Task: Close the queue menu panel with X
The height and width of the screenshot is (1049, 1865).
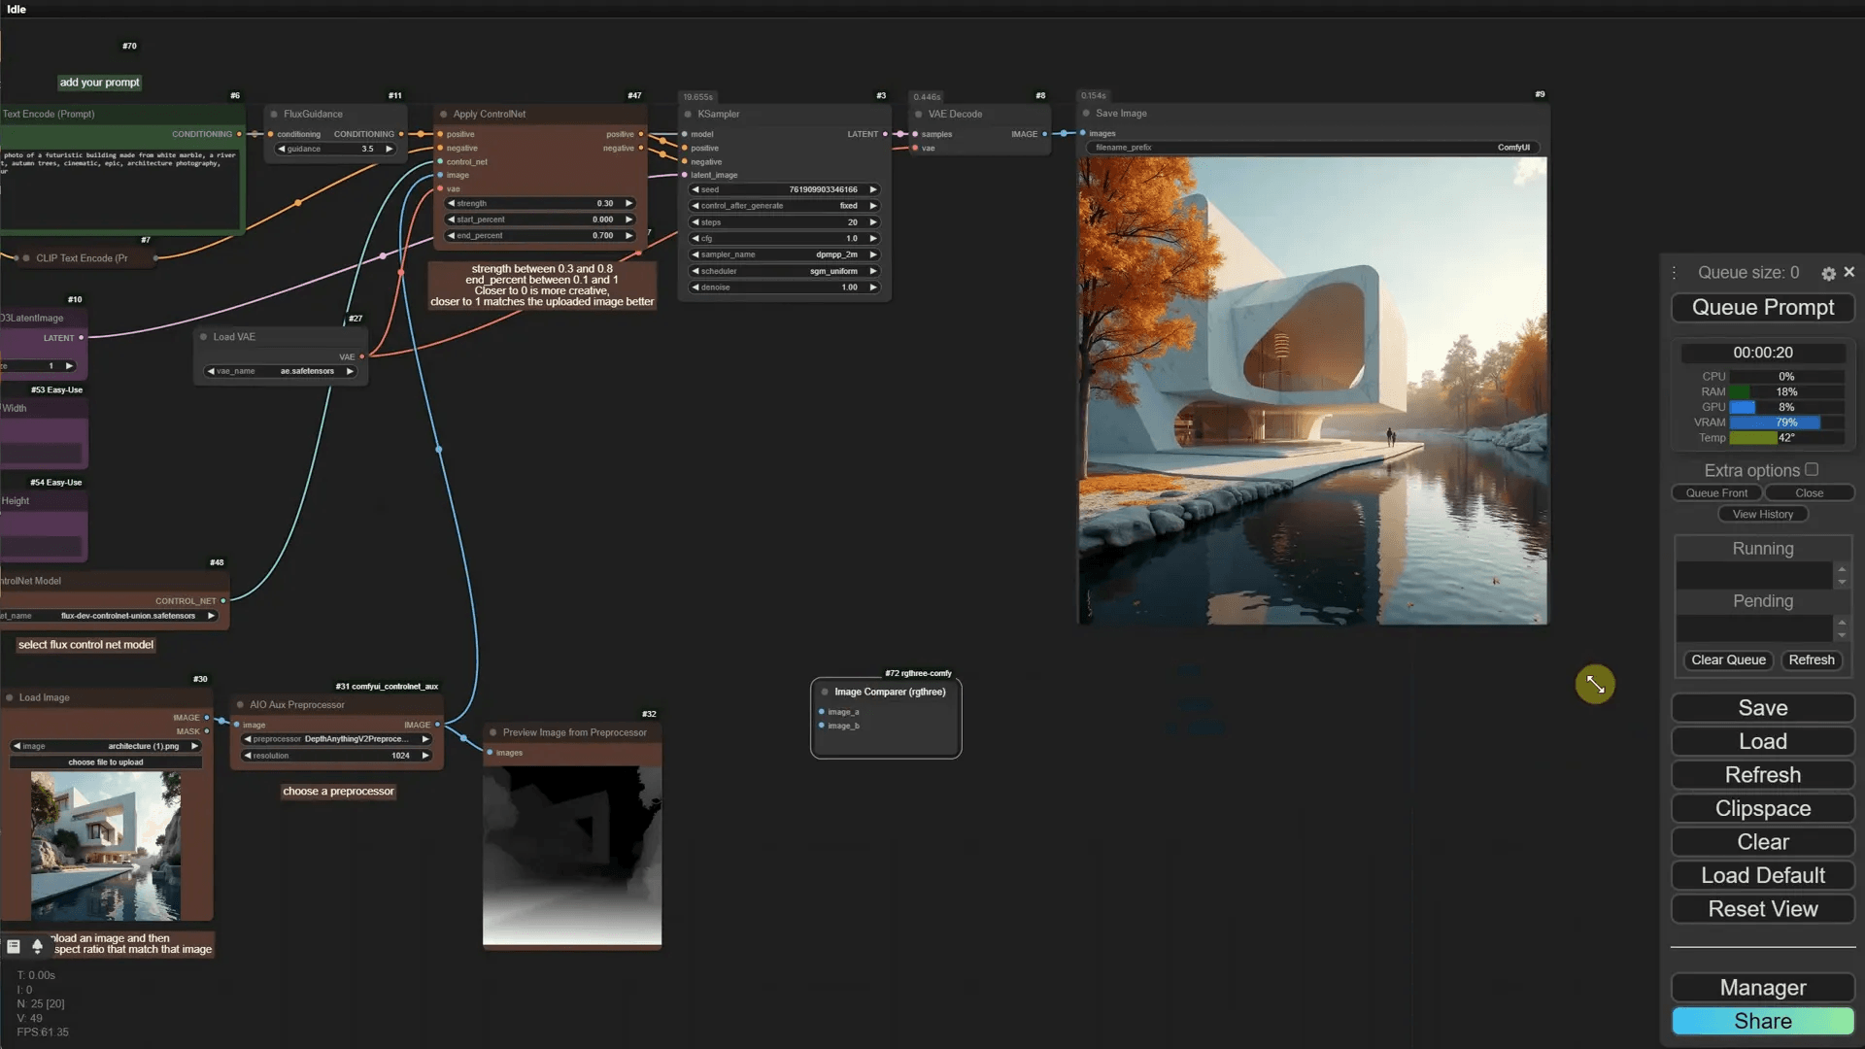Action: pos(1849,273)
